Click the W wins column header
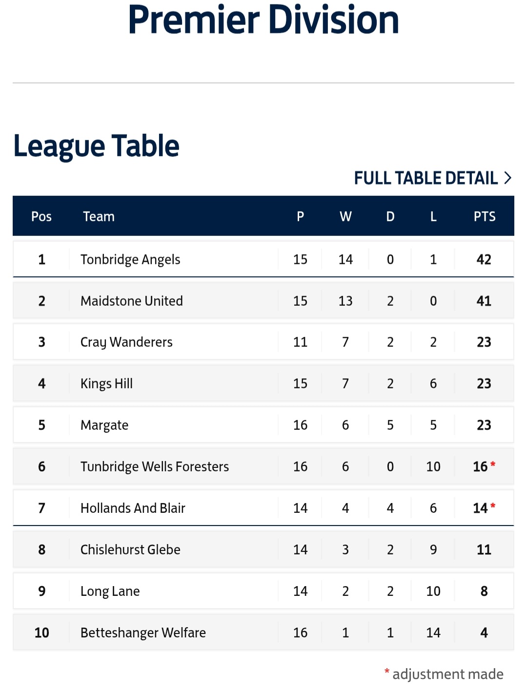Image resolution: width=527 pixels, height=696 pixels. [345, 216]
